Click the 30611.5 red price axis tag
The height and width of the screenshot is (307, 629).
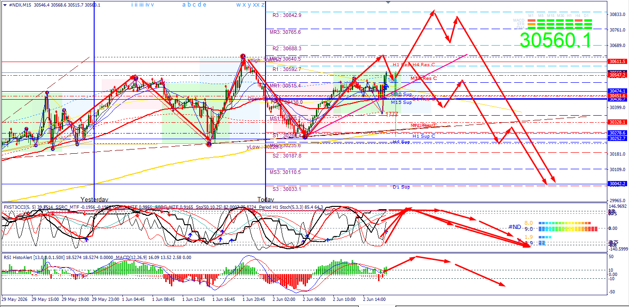click(617, 62)
